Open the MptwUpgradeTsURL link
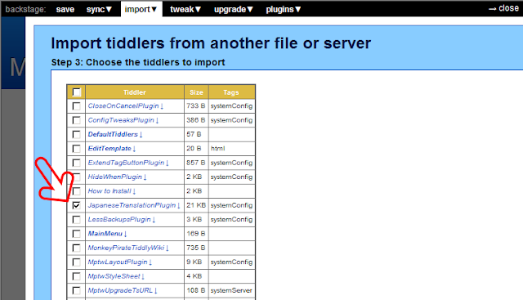 pyautogui.click(x=123, y=290)
